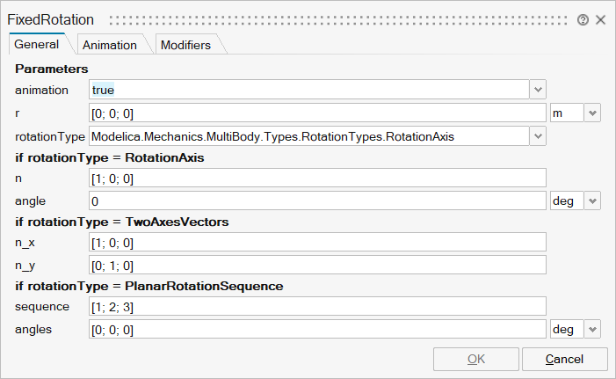
Task: Edit the n_y vector field
Action: 317,266
